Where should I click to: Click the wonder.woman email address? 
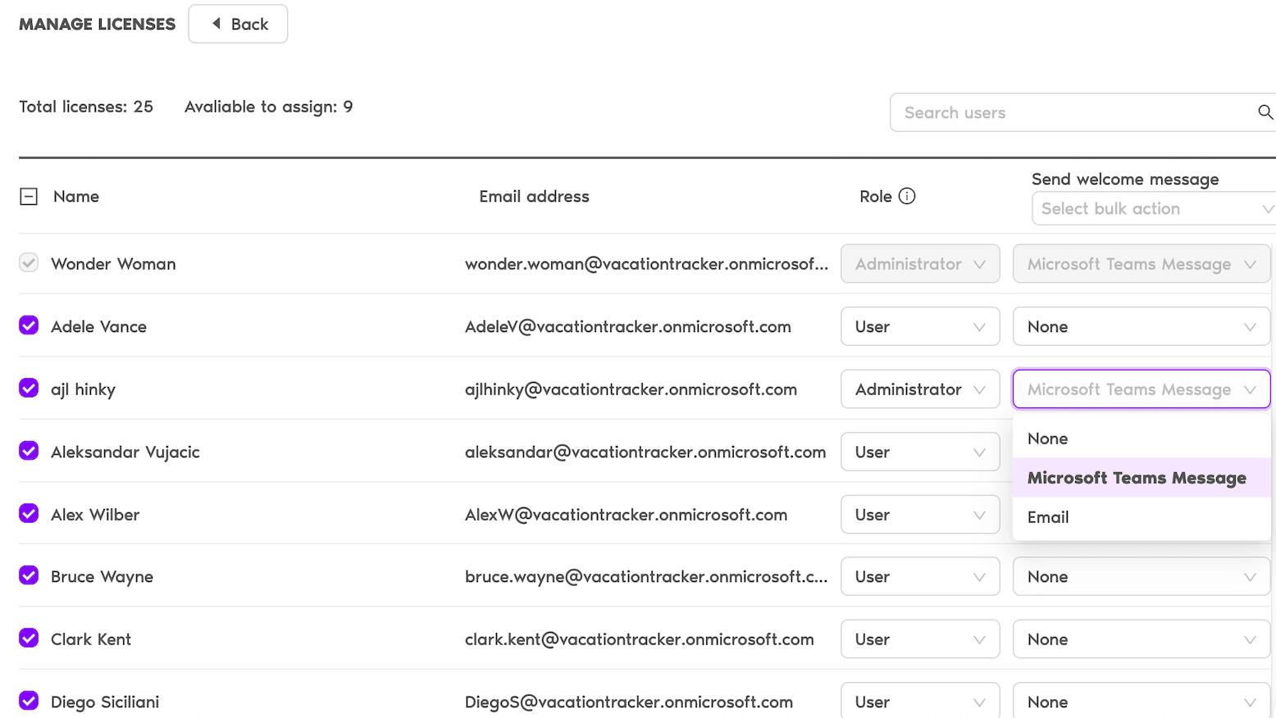pyautogui.click(x=646, y=264)
